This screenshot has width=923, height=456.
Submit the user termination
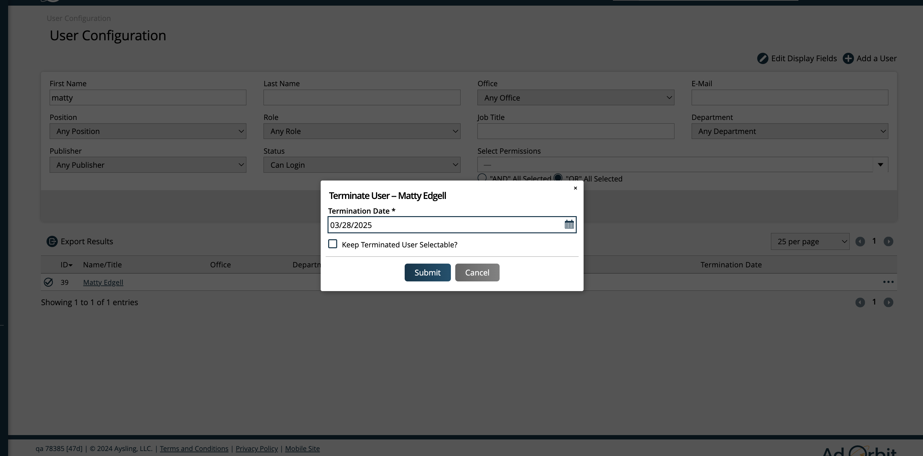427,272
